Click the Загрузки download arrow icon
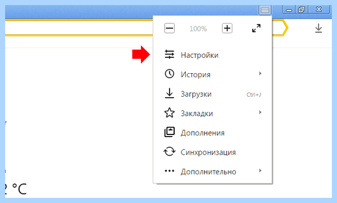Screen dimensions: 337x203 [x=170, y=93]
